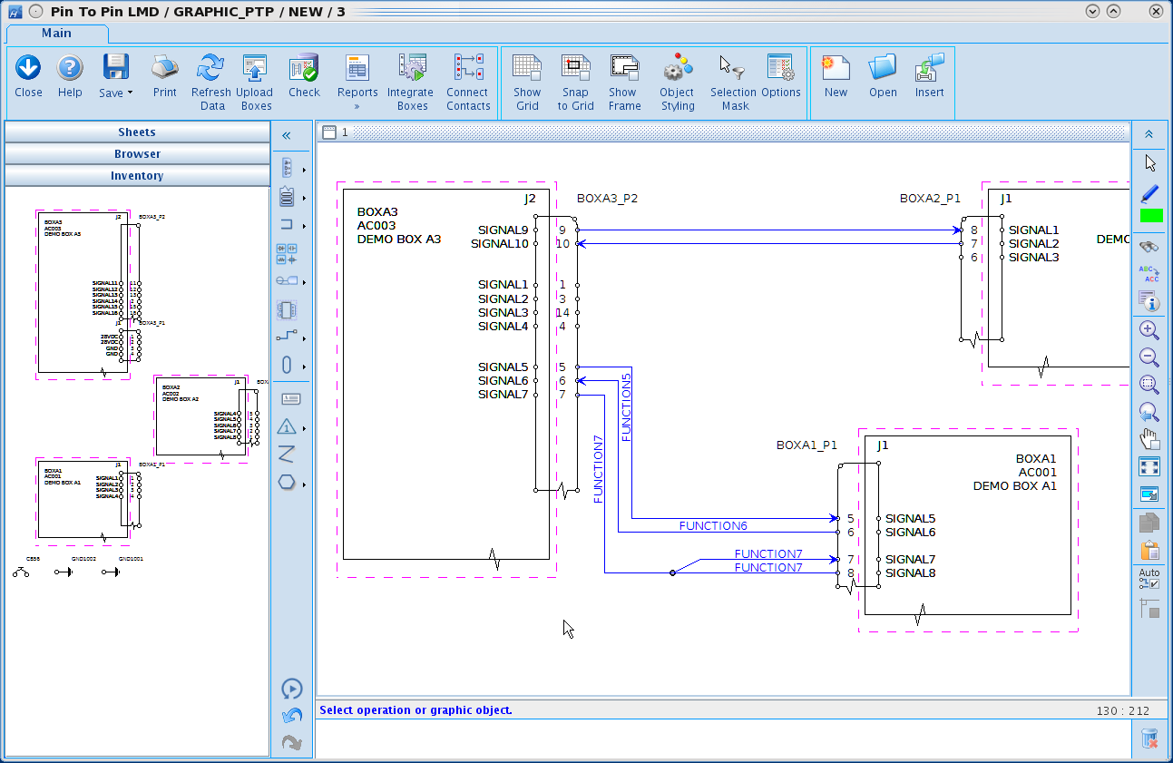Open the terminal symbol submenu arrow
1173x763 pixels.
(x=304, y=282)
